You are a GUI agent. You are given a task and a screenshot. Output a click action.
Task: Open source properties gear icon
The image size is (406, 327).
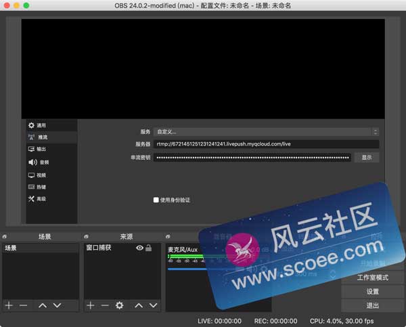tap(119, 305)
